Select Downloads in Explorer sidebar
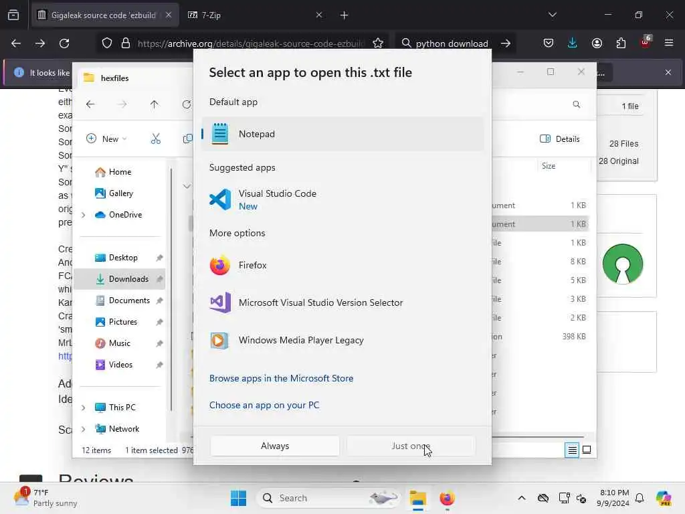Screen dimensions: 685x514 tap(119, 279)
